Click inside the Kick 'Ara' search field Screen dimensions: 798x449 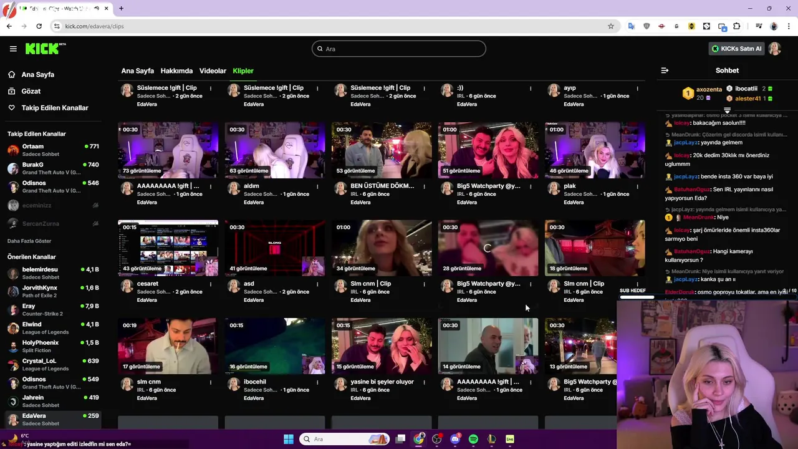pos(399,49)
